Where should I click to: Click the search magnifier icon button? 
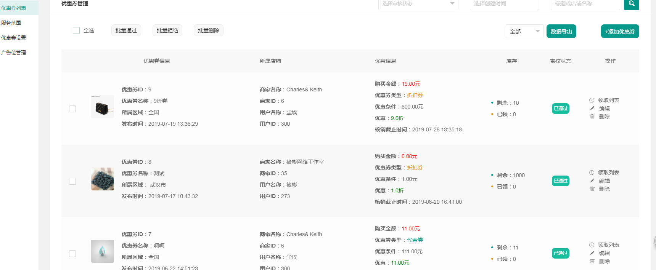pyautogui.click(x=631, y=4)
